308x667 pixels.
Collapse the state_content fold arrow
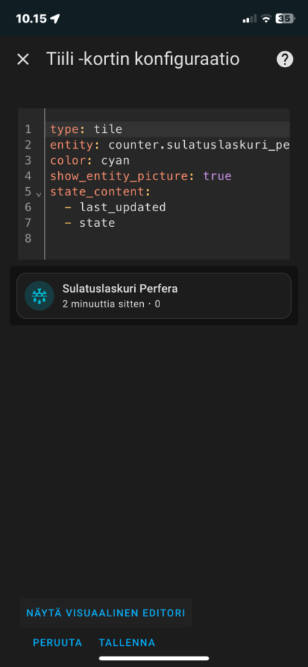(x=38, y=194)
